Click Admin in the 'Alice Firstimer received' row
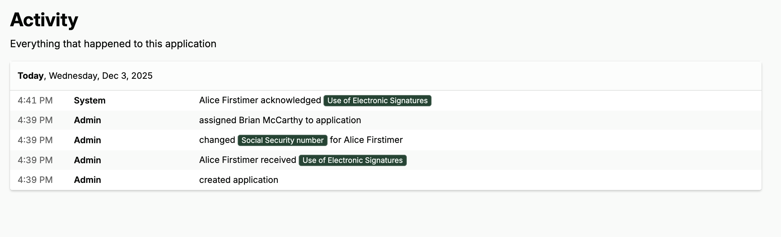 pos(87,160)
